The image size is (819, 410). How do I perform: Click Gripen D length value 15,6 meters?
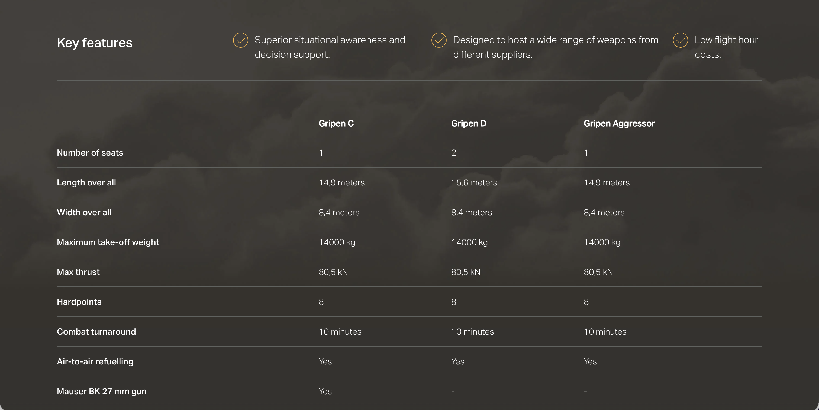tap(474, 182)
